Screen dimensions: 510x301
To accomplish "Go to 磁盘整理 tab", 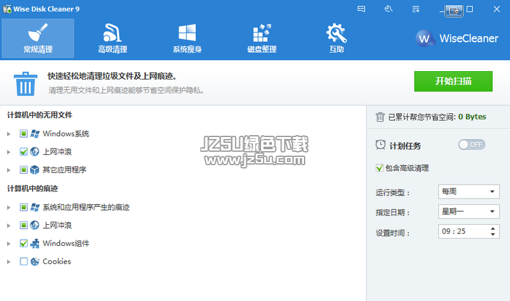I will (x=262, y=38).
